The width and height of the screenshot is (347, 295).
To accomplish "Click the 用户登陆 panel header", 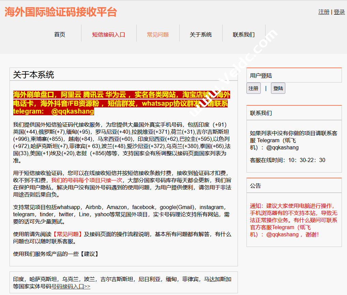I will (261, 76).
